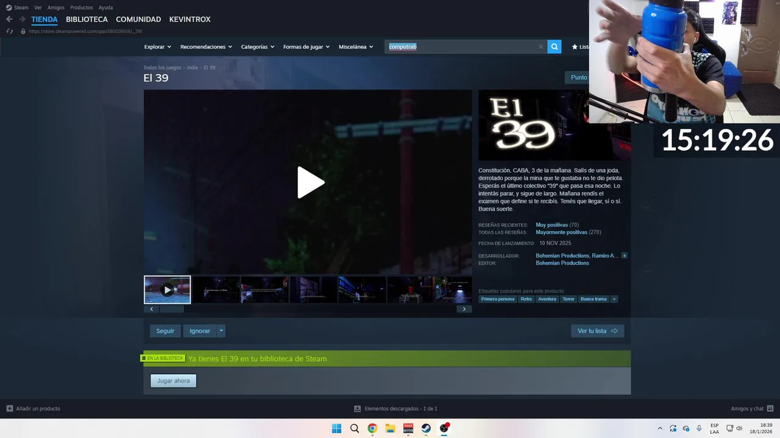Select the second screenshot thumbnail
This screenshot has width=780, height=438.
point(216,290)
